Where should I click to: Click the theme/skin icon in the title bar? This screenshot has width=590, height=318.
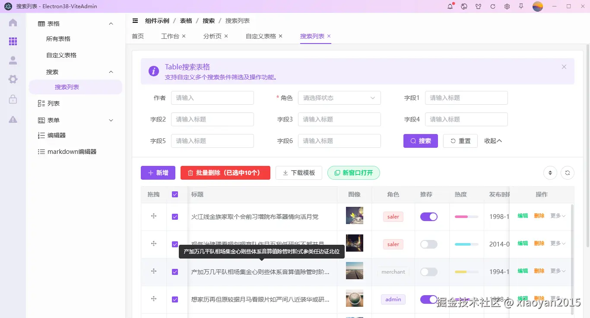pyautogui.click(x=478, y=6)
